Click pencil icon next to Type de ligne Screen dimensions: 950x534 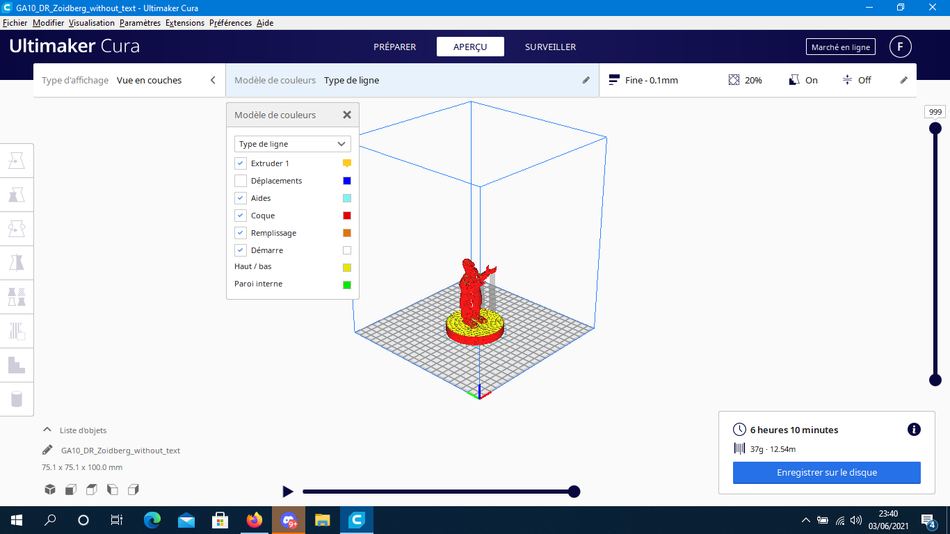coord(586,81)
